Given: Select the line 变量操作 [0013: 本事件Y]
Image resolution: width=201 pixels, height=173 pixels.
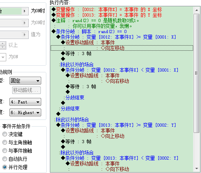Looking at the screenshot, I should click(x=122, y=15).
